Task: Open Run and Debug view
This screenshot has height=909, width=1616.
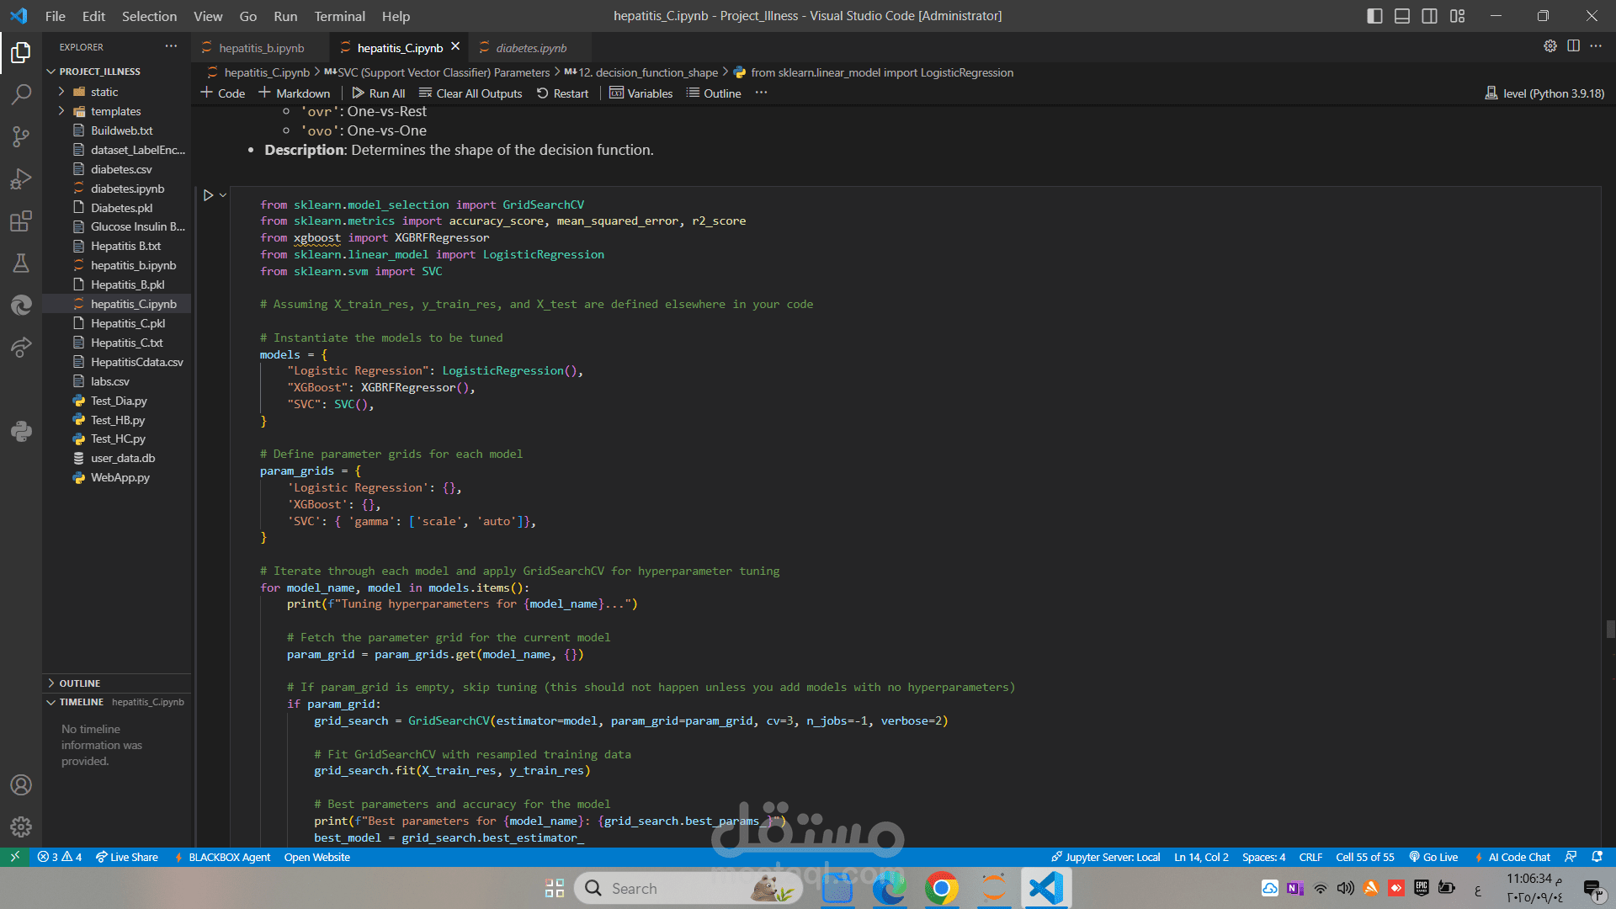Action: pos(21,178)
